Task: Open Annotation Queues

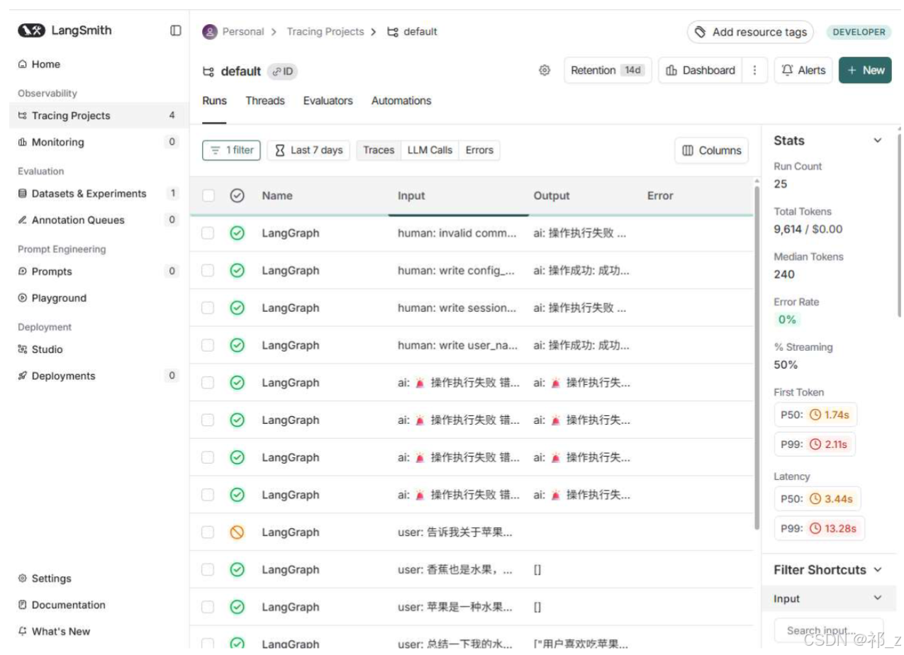Action: (x=99, y=220)
